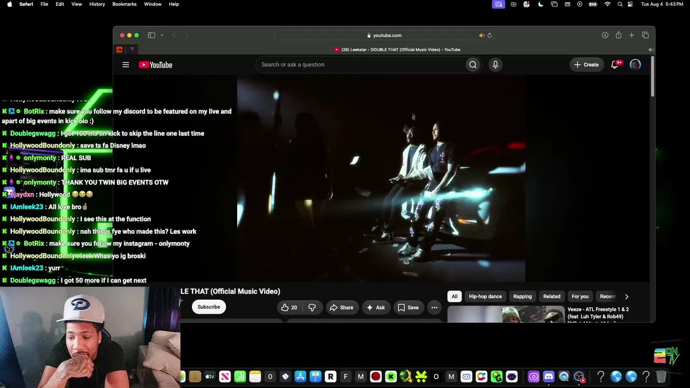Select the For you filter chip
Viewport: 690px width, 388px height.
[x=580, y=296]
